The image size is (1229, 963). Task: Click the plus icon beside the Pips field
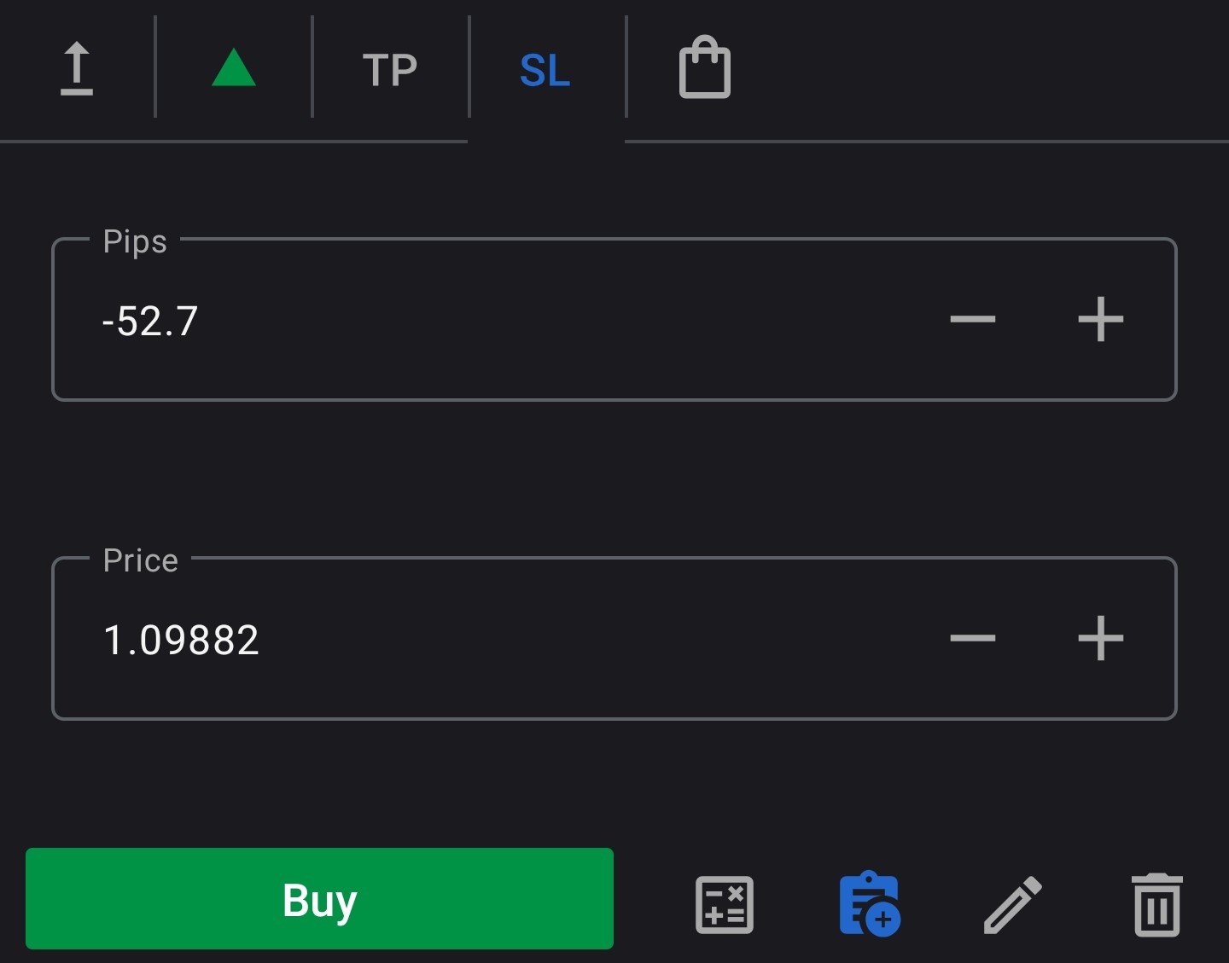click(x=1101, y=319)
